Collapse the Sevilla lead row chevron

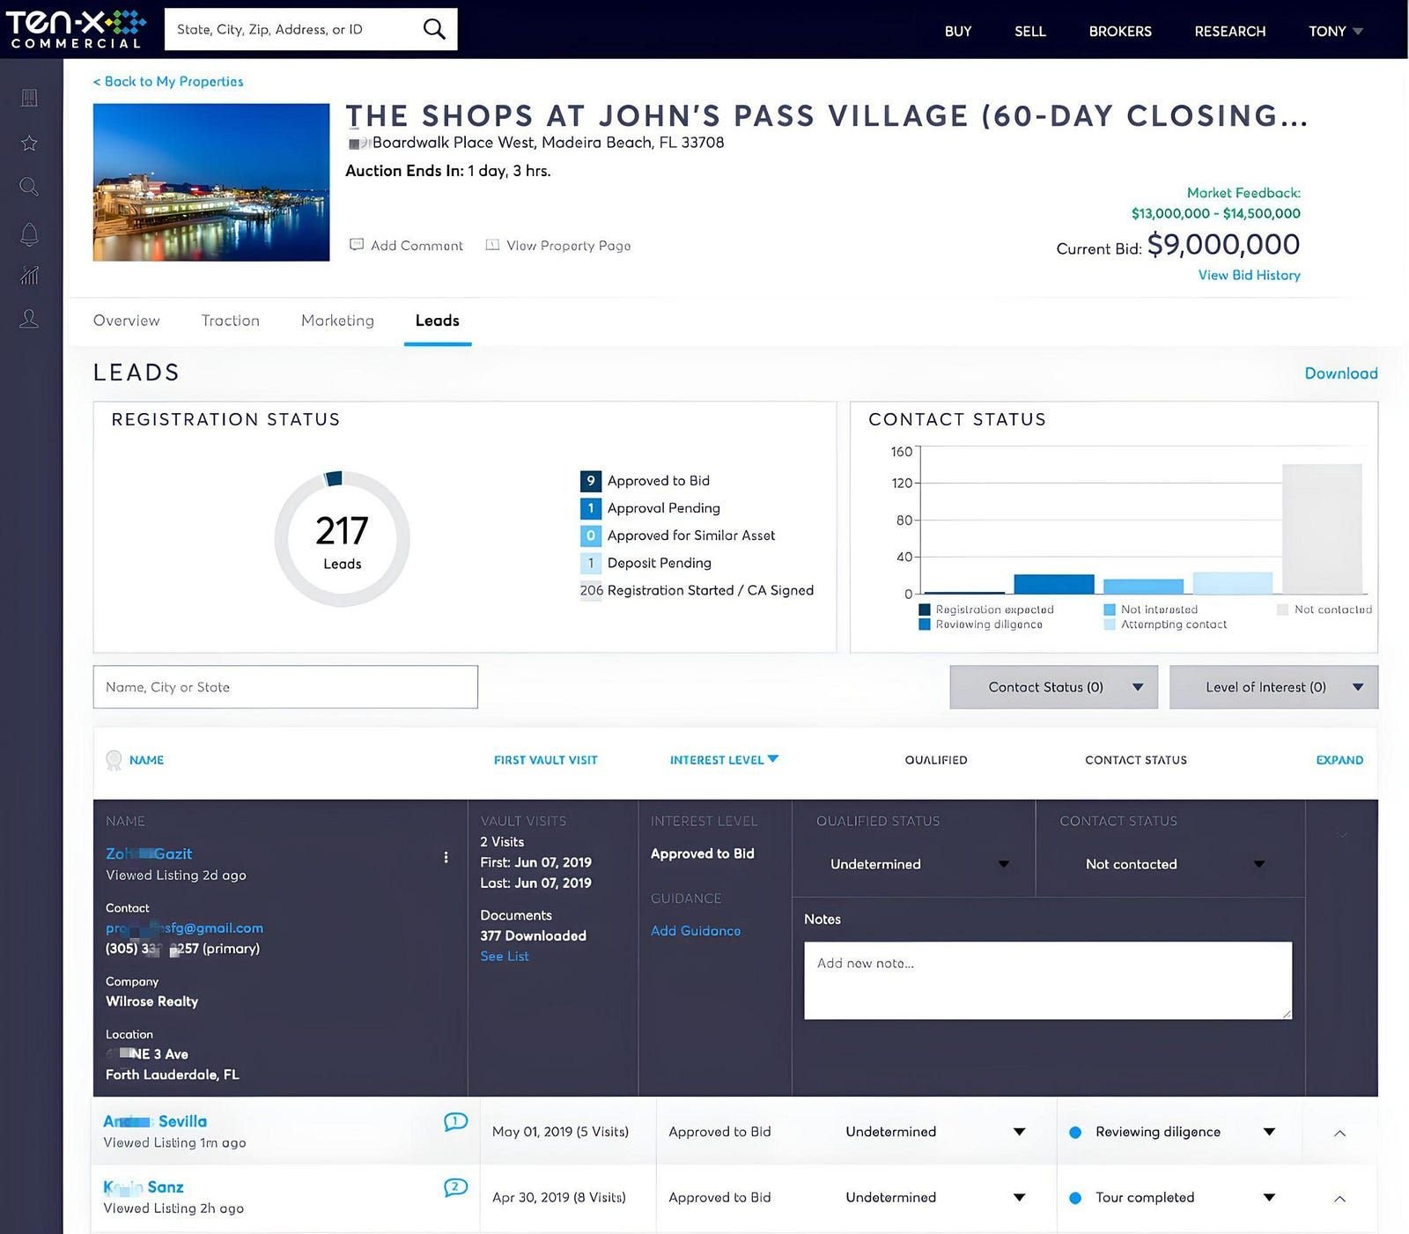pos(1340,1134)
